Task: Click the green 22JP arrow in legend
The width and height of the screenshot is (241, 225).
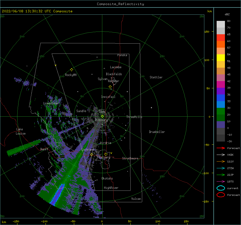Action: [221, 175]
